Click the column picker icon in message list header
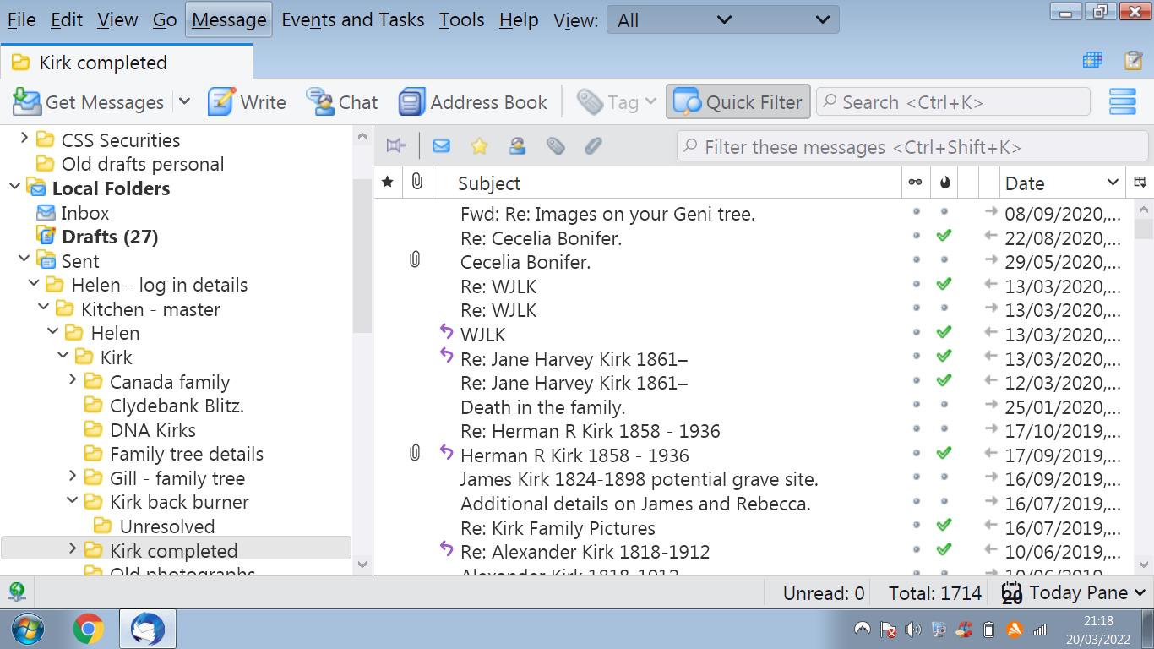Screen dimensions: 1154x649 [1140, 183]
